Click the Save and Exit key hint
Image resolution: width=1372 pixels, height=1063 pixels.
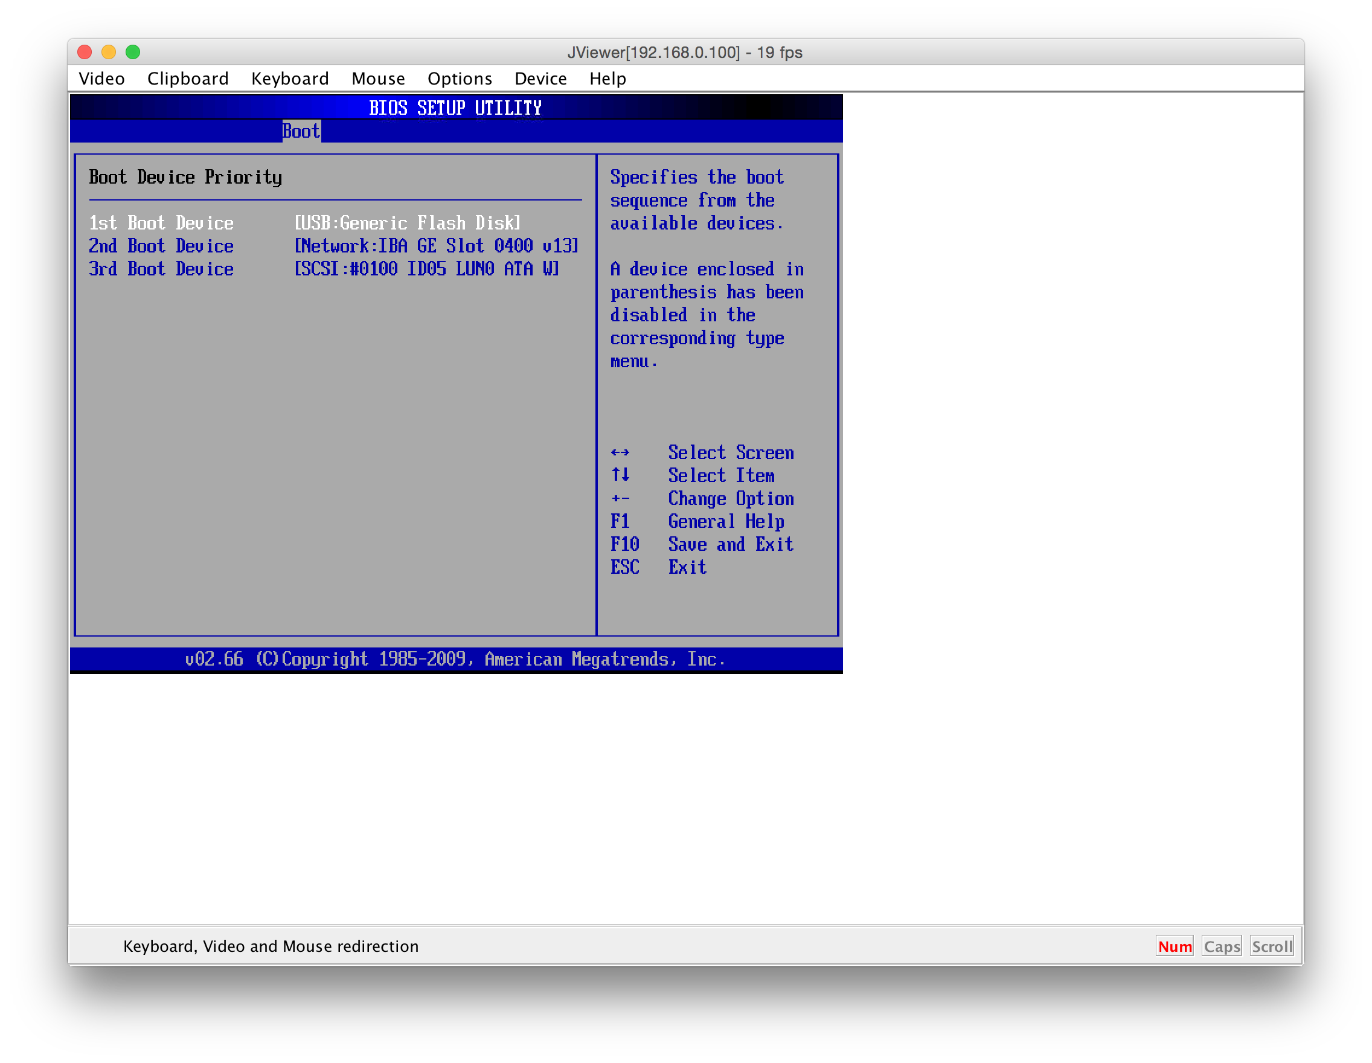[x=702, y=544]
